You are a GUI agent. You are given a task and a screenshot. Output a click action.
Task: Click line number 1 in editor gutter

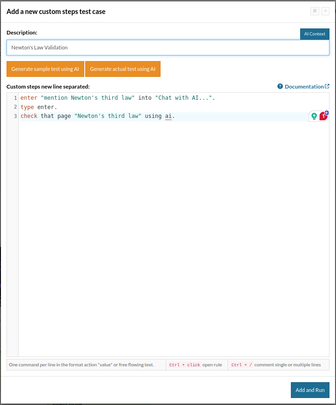[15, 98]
